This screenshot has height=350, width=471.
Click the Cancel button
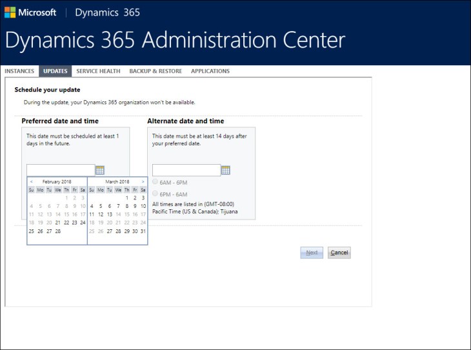click(x=339, y=252)
